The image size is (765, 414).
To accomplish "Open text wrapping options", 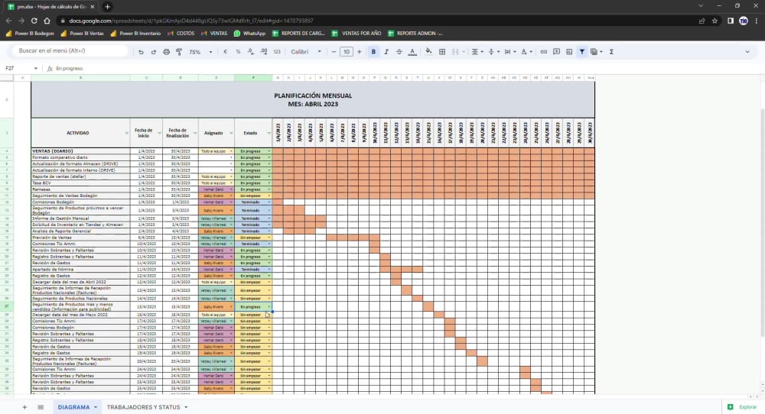I will (509, 52).
